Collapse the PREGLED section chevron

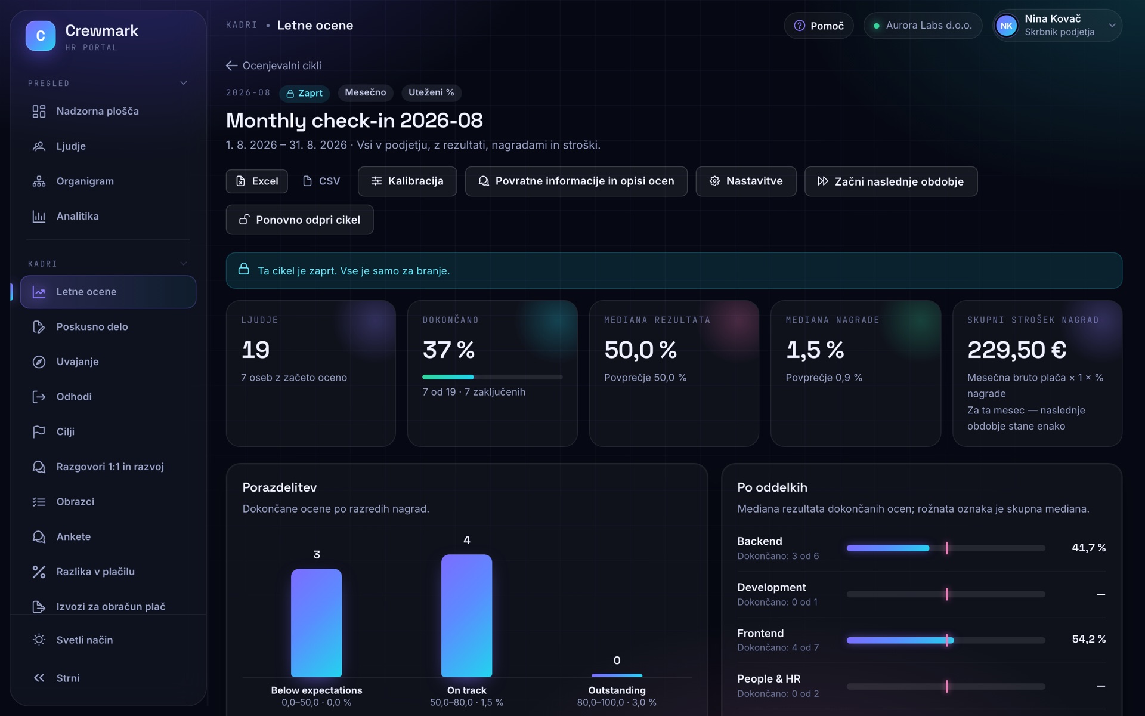coord(184,83)
